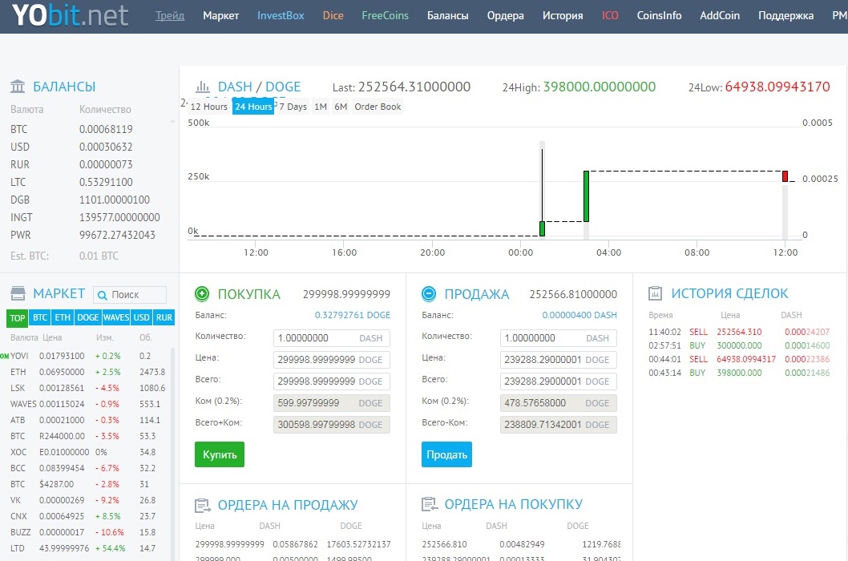Click the Количество field in the ПОКУПКА form
Image resolution: width=848 pixels, height=561 pixels.
(332, 338)
